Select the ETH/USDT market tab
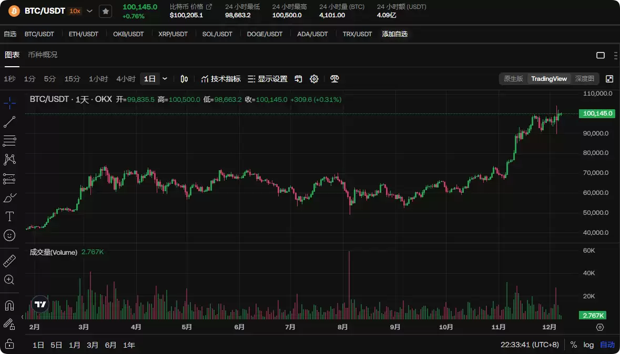The image size is (620, 354). (83, 34)
